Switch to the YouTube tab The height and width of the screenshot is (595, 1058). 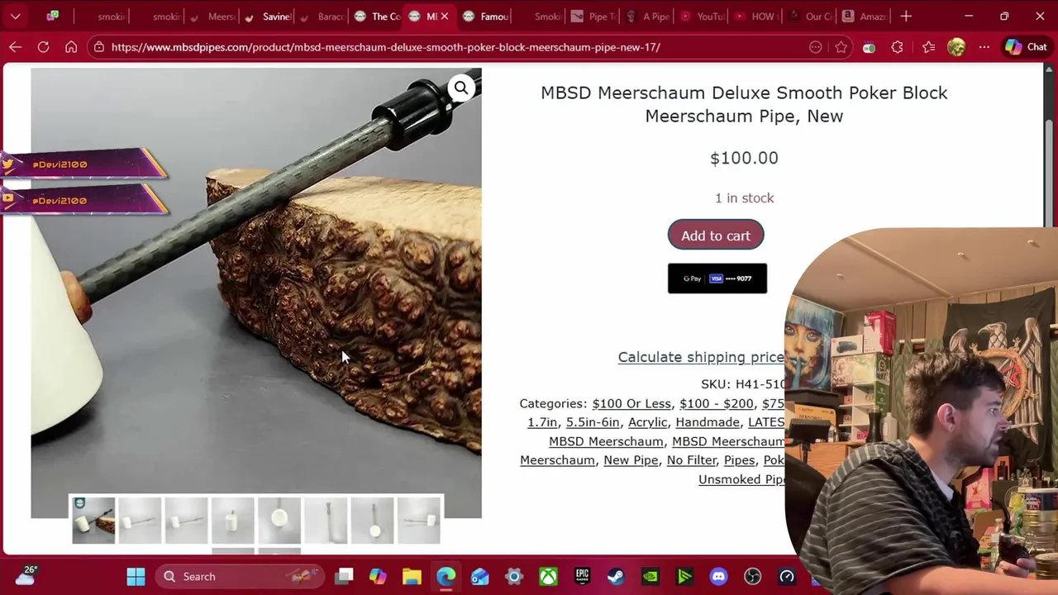coord(702,17)
